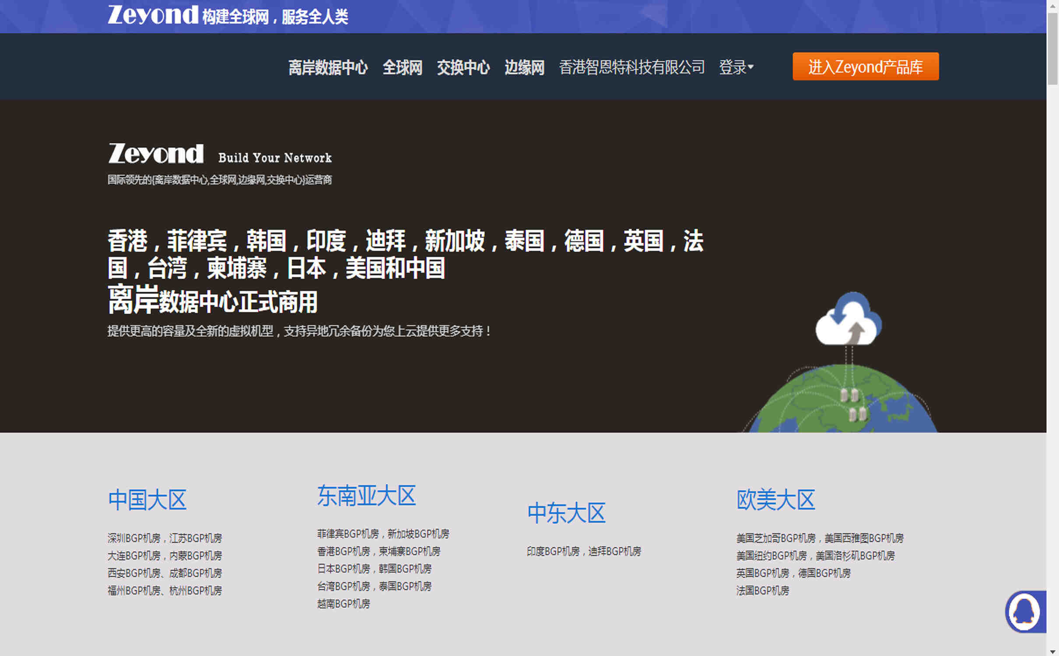The height and width of the screenshot is (656, 1059).
Task: Open the 中国大区 region heading
Action: (x=147, y=499)
